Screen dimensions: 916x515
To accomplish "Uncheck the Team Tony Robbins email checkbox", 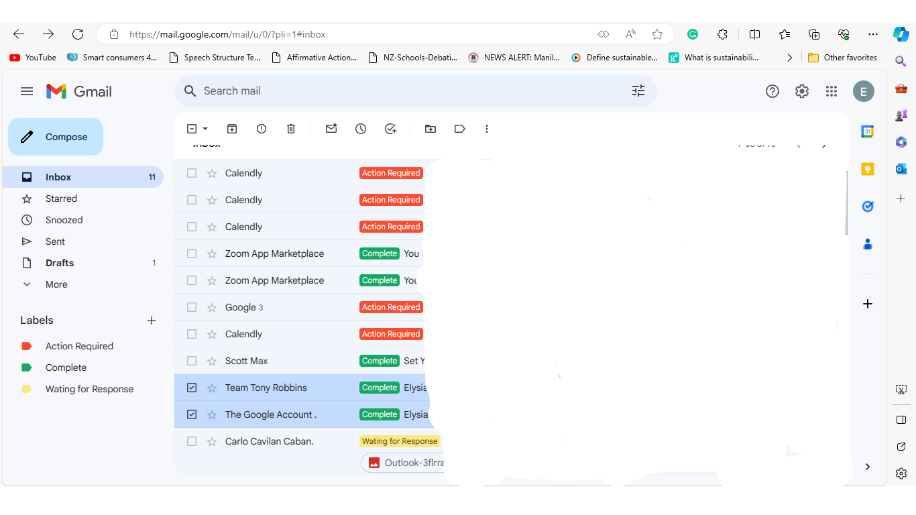I will pos(192,388).
